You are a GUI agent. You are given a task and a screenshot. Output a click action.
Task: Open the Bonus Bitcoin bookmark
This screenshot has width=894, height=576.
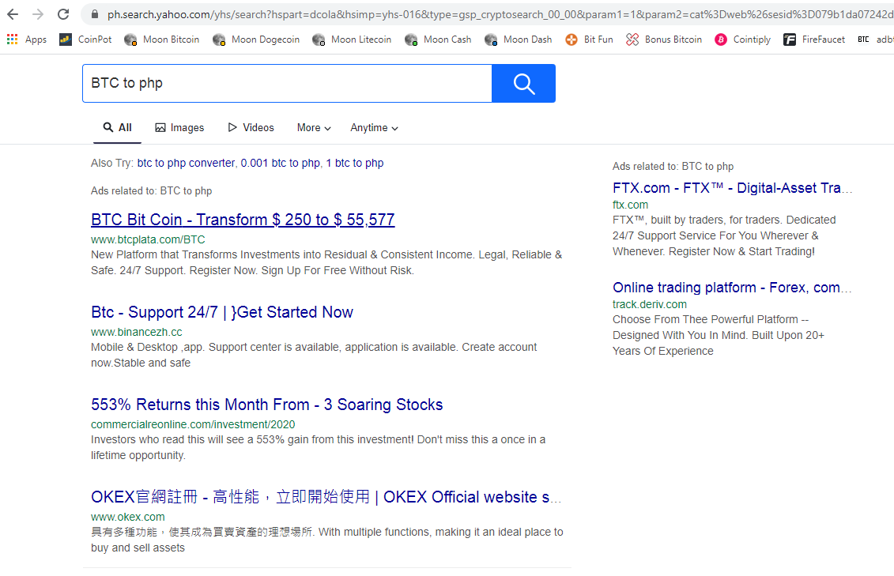pos(664,40)
